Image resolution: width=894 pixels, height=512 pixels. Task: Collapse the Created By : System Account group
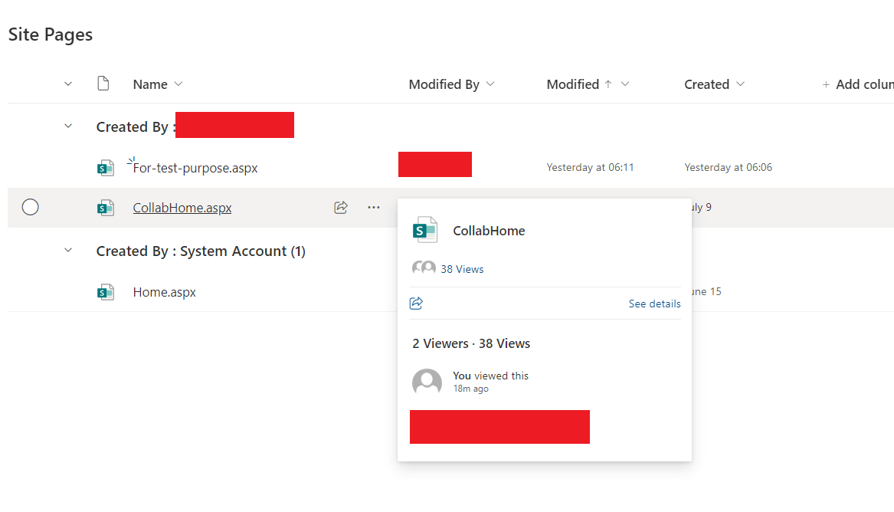tap(67, 250)
